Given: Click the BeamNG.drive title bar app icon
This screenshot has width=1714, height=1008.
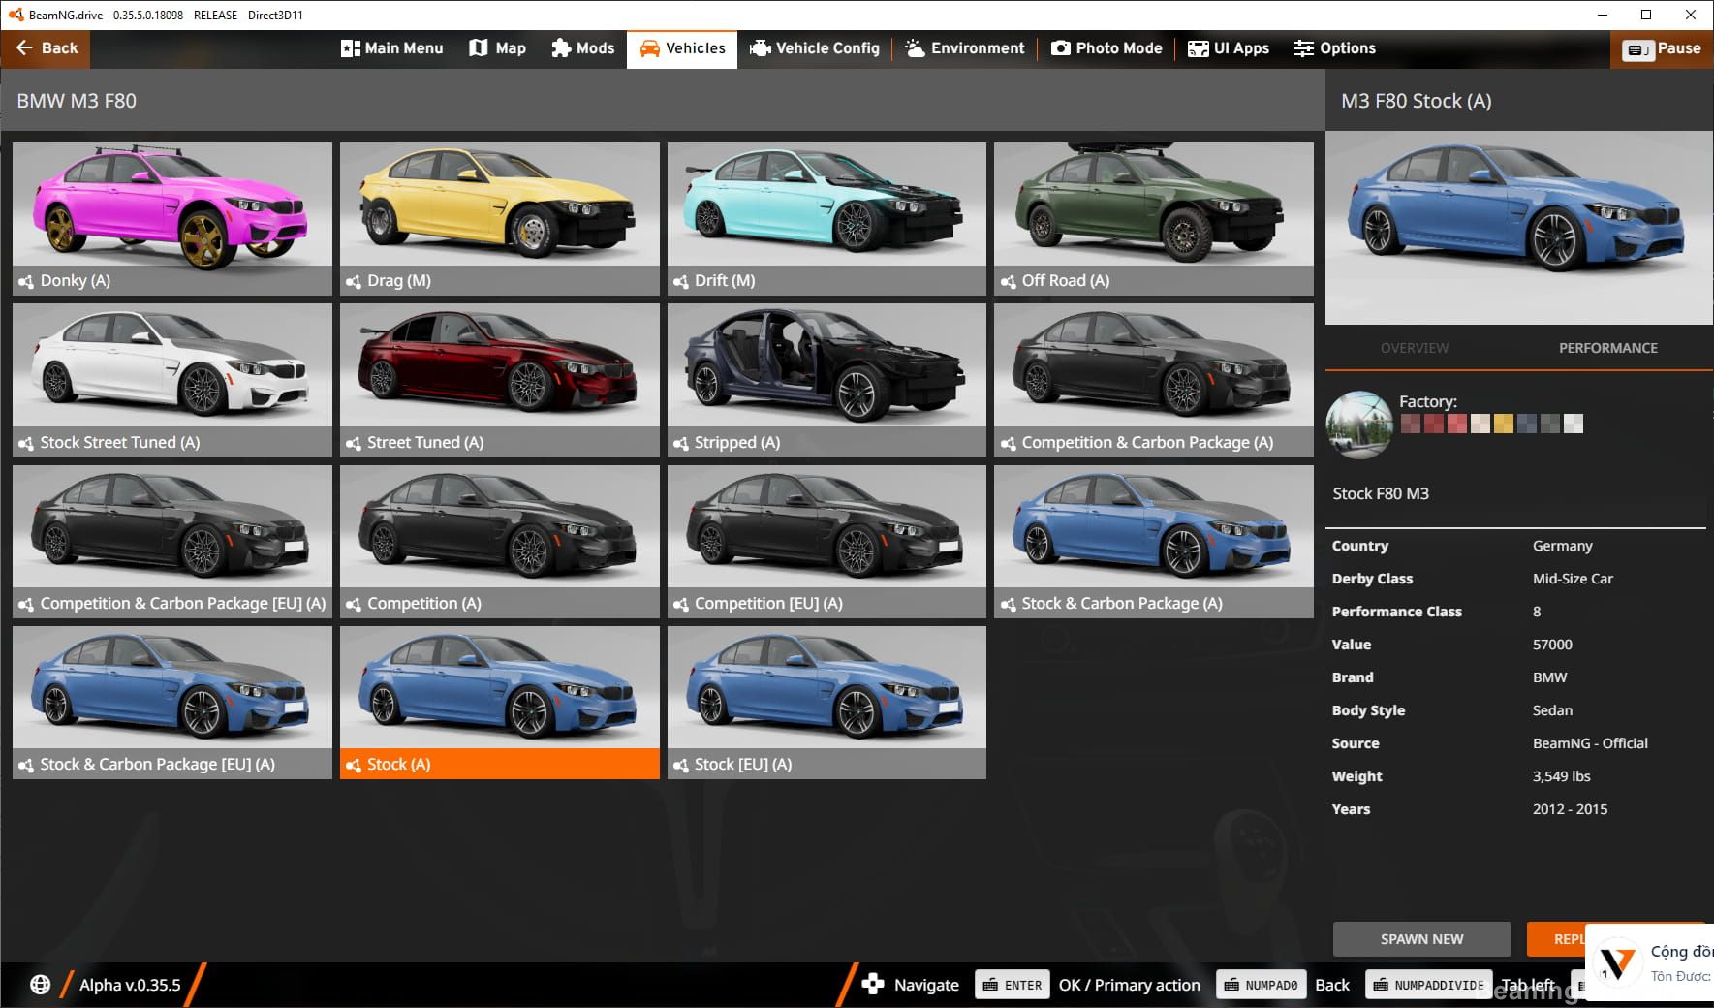Looking at the screenshot, I should pyautogui.click(x=16, y=15).
